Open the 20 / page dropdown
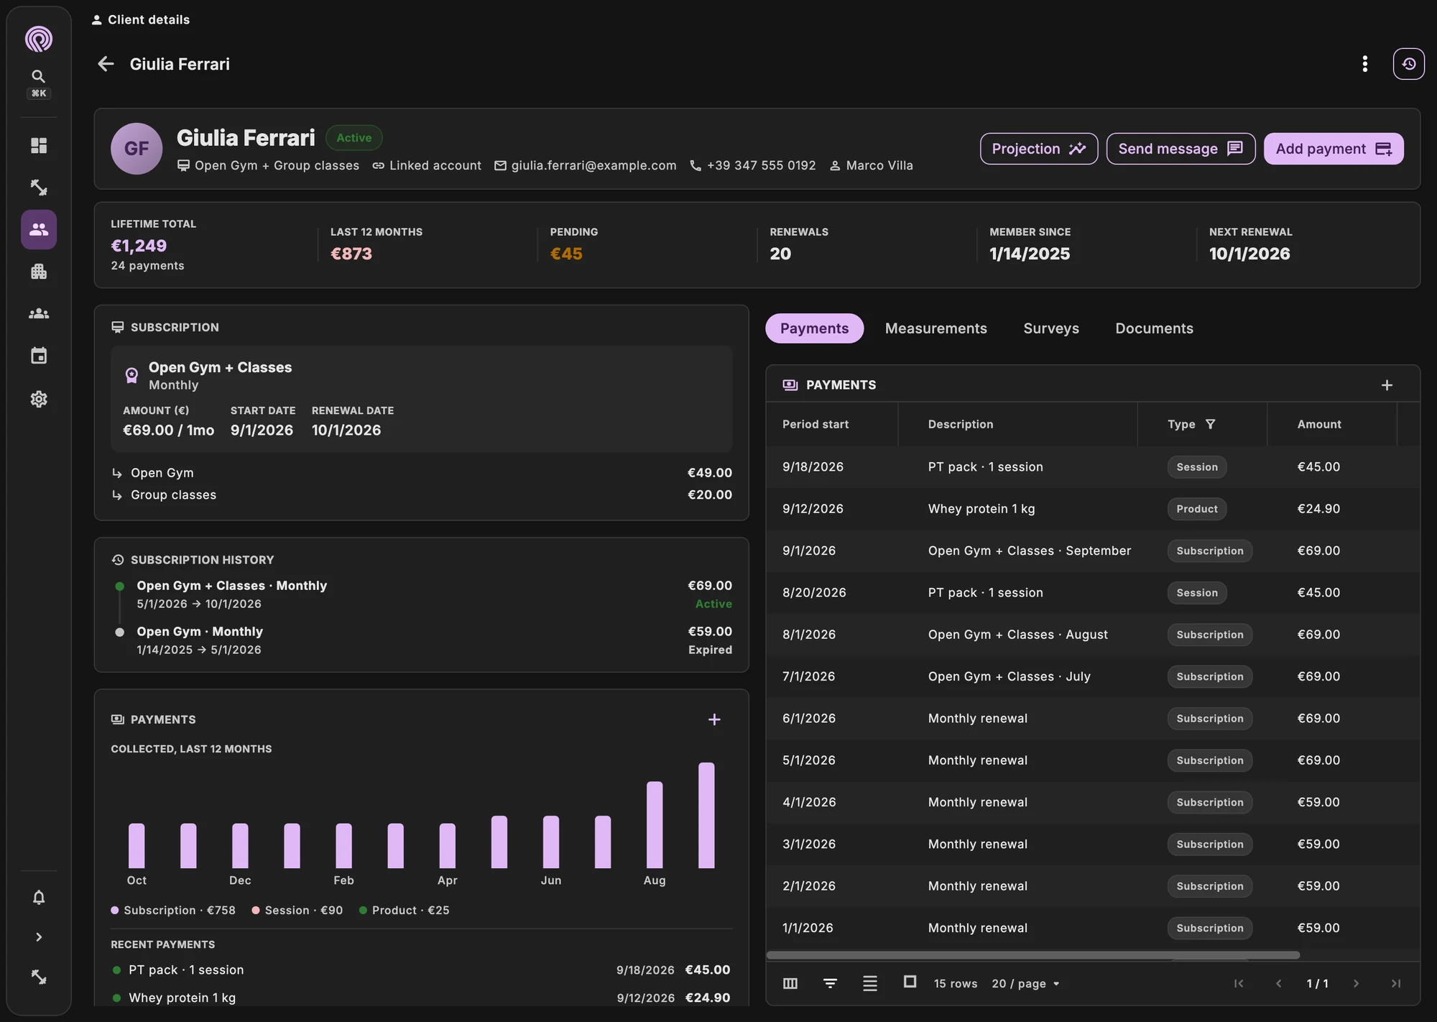 click(1025, 984)
